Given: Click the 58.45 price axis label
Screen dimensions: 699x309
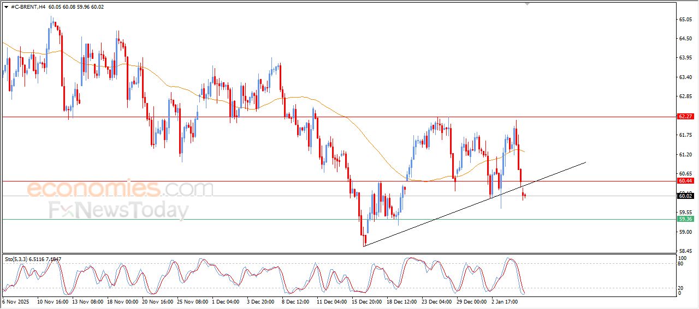Looking at the screenshot, I should 685,251.
